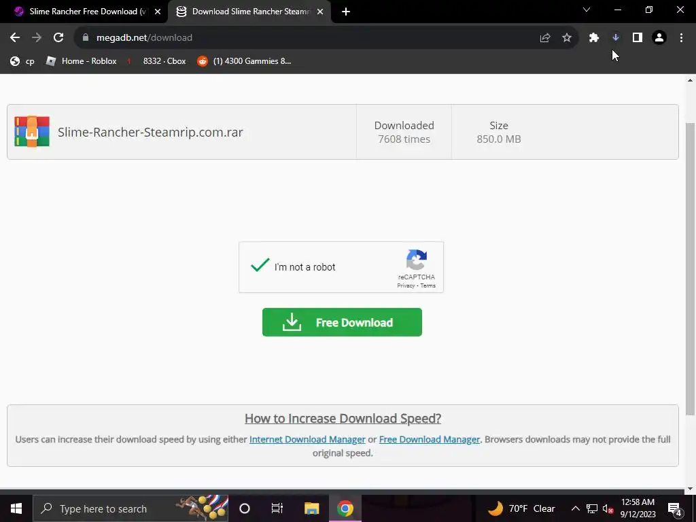
Task: Click the taskbar search box
Action: pyautogui.click(x=130, y=508)
